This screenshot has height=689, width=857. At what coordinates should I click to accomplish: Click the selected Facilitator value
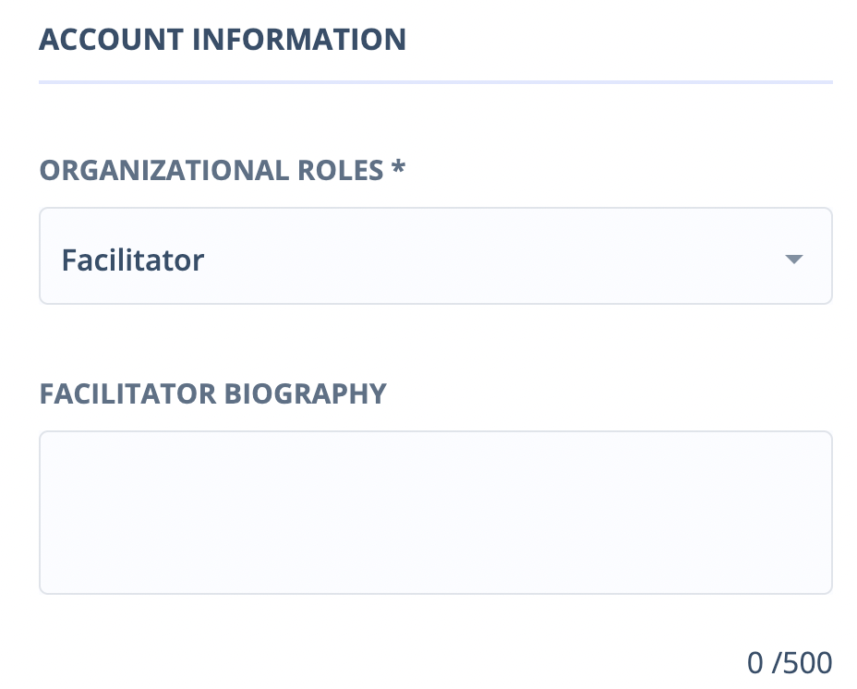tap(133, 260)
